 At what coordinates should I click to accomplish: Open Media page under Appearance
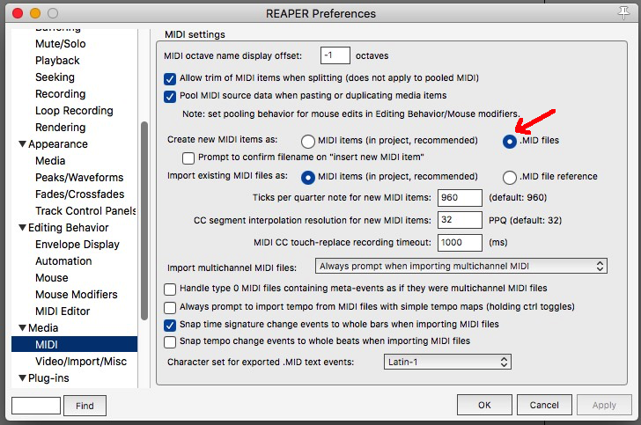click(x=50, y=161)
